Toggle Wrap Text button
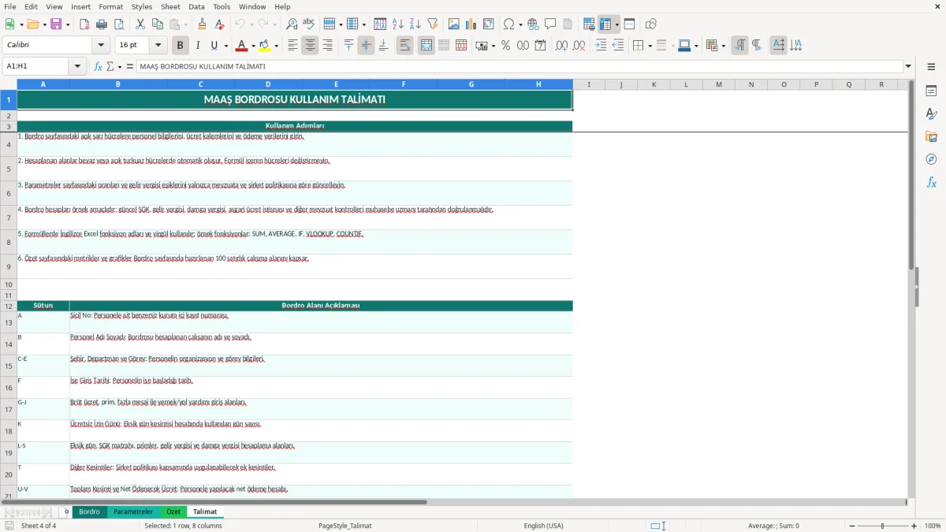Image resolution: width=946 pixels, height=532 pixels. 404,46
